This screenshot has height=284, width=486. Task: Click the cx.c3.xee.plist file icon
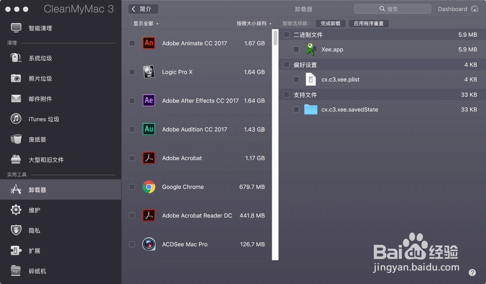[311, 79]
